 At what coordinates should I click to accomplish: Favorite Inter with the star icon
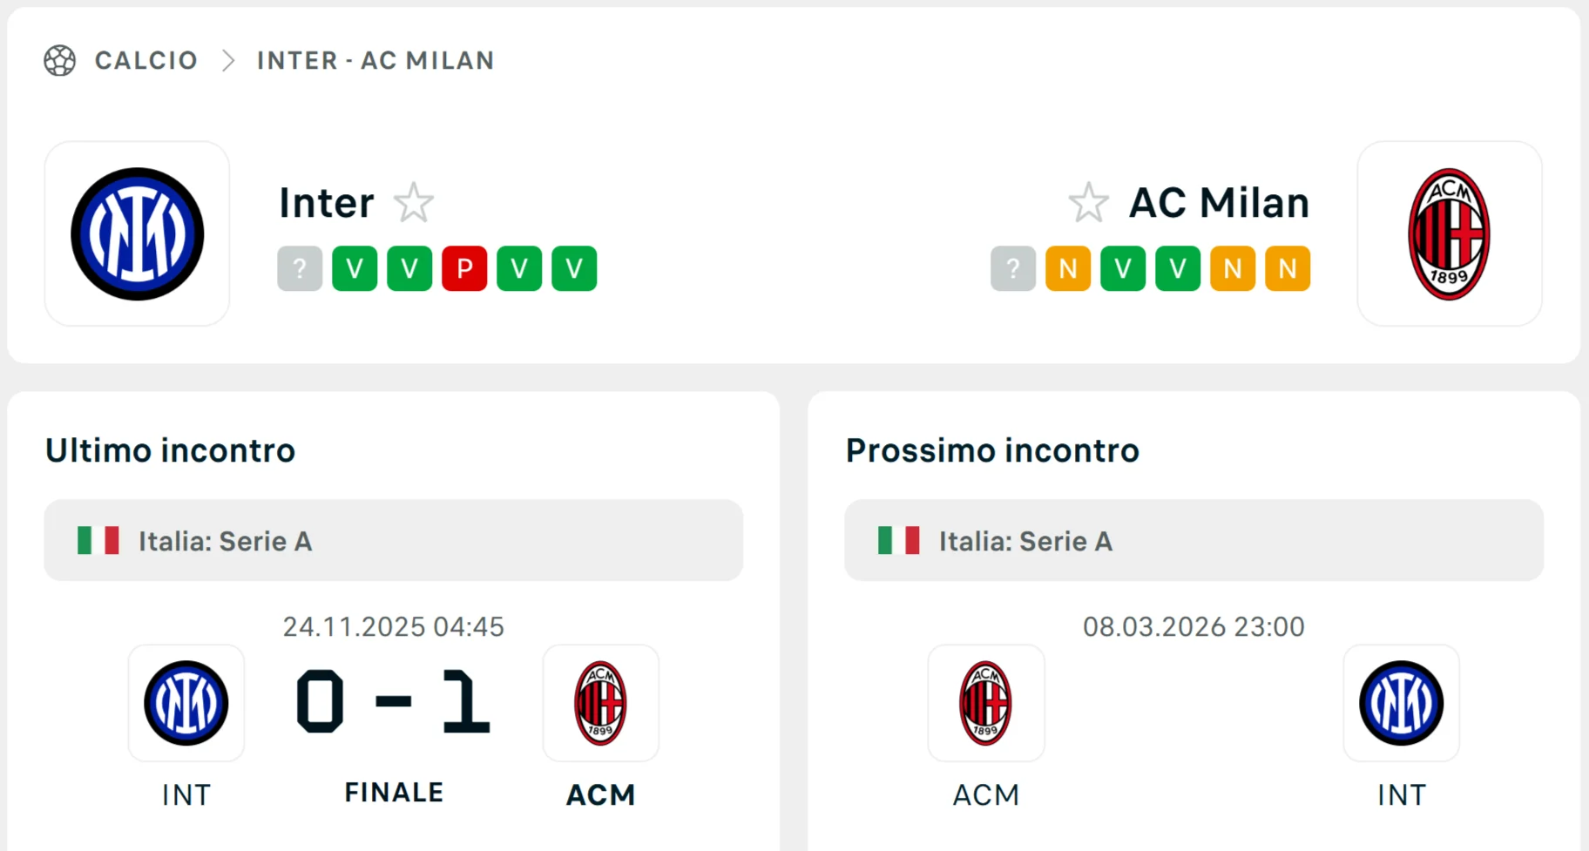click(x=414, y=203)
